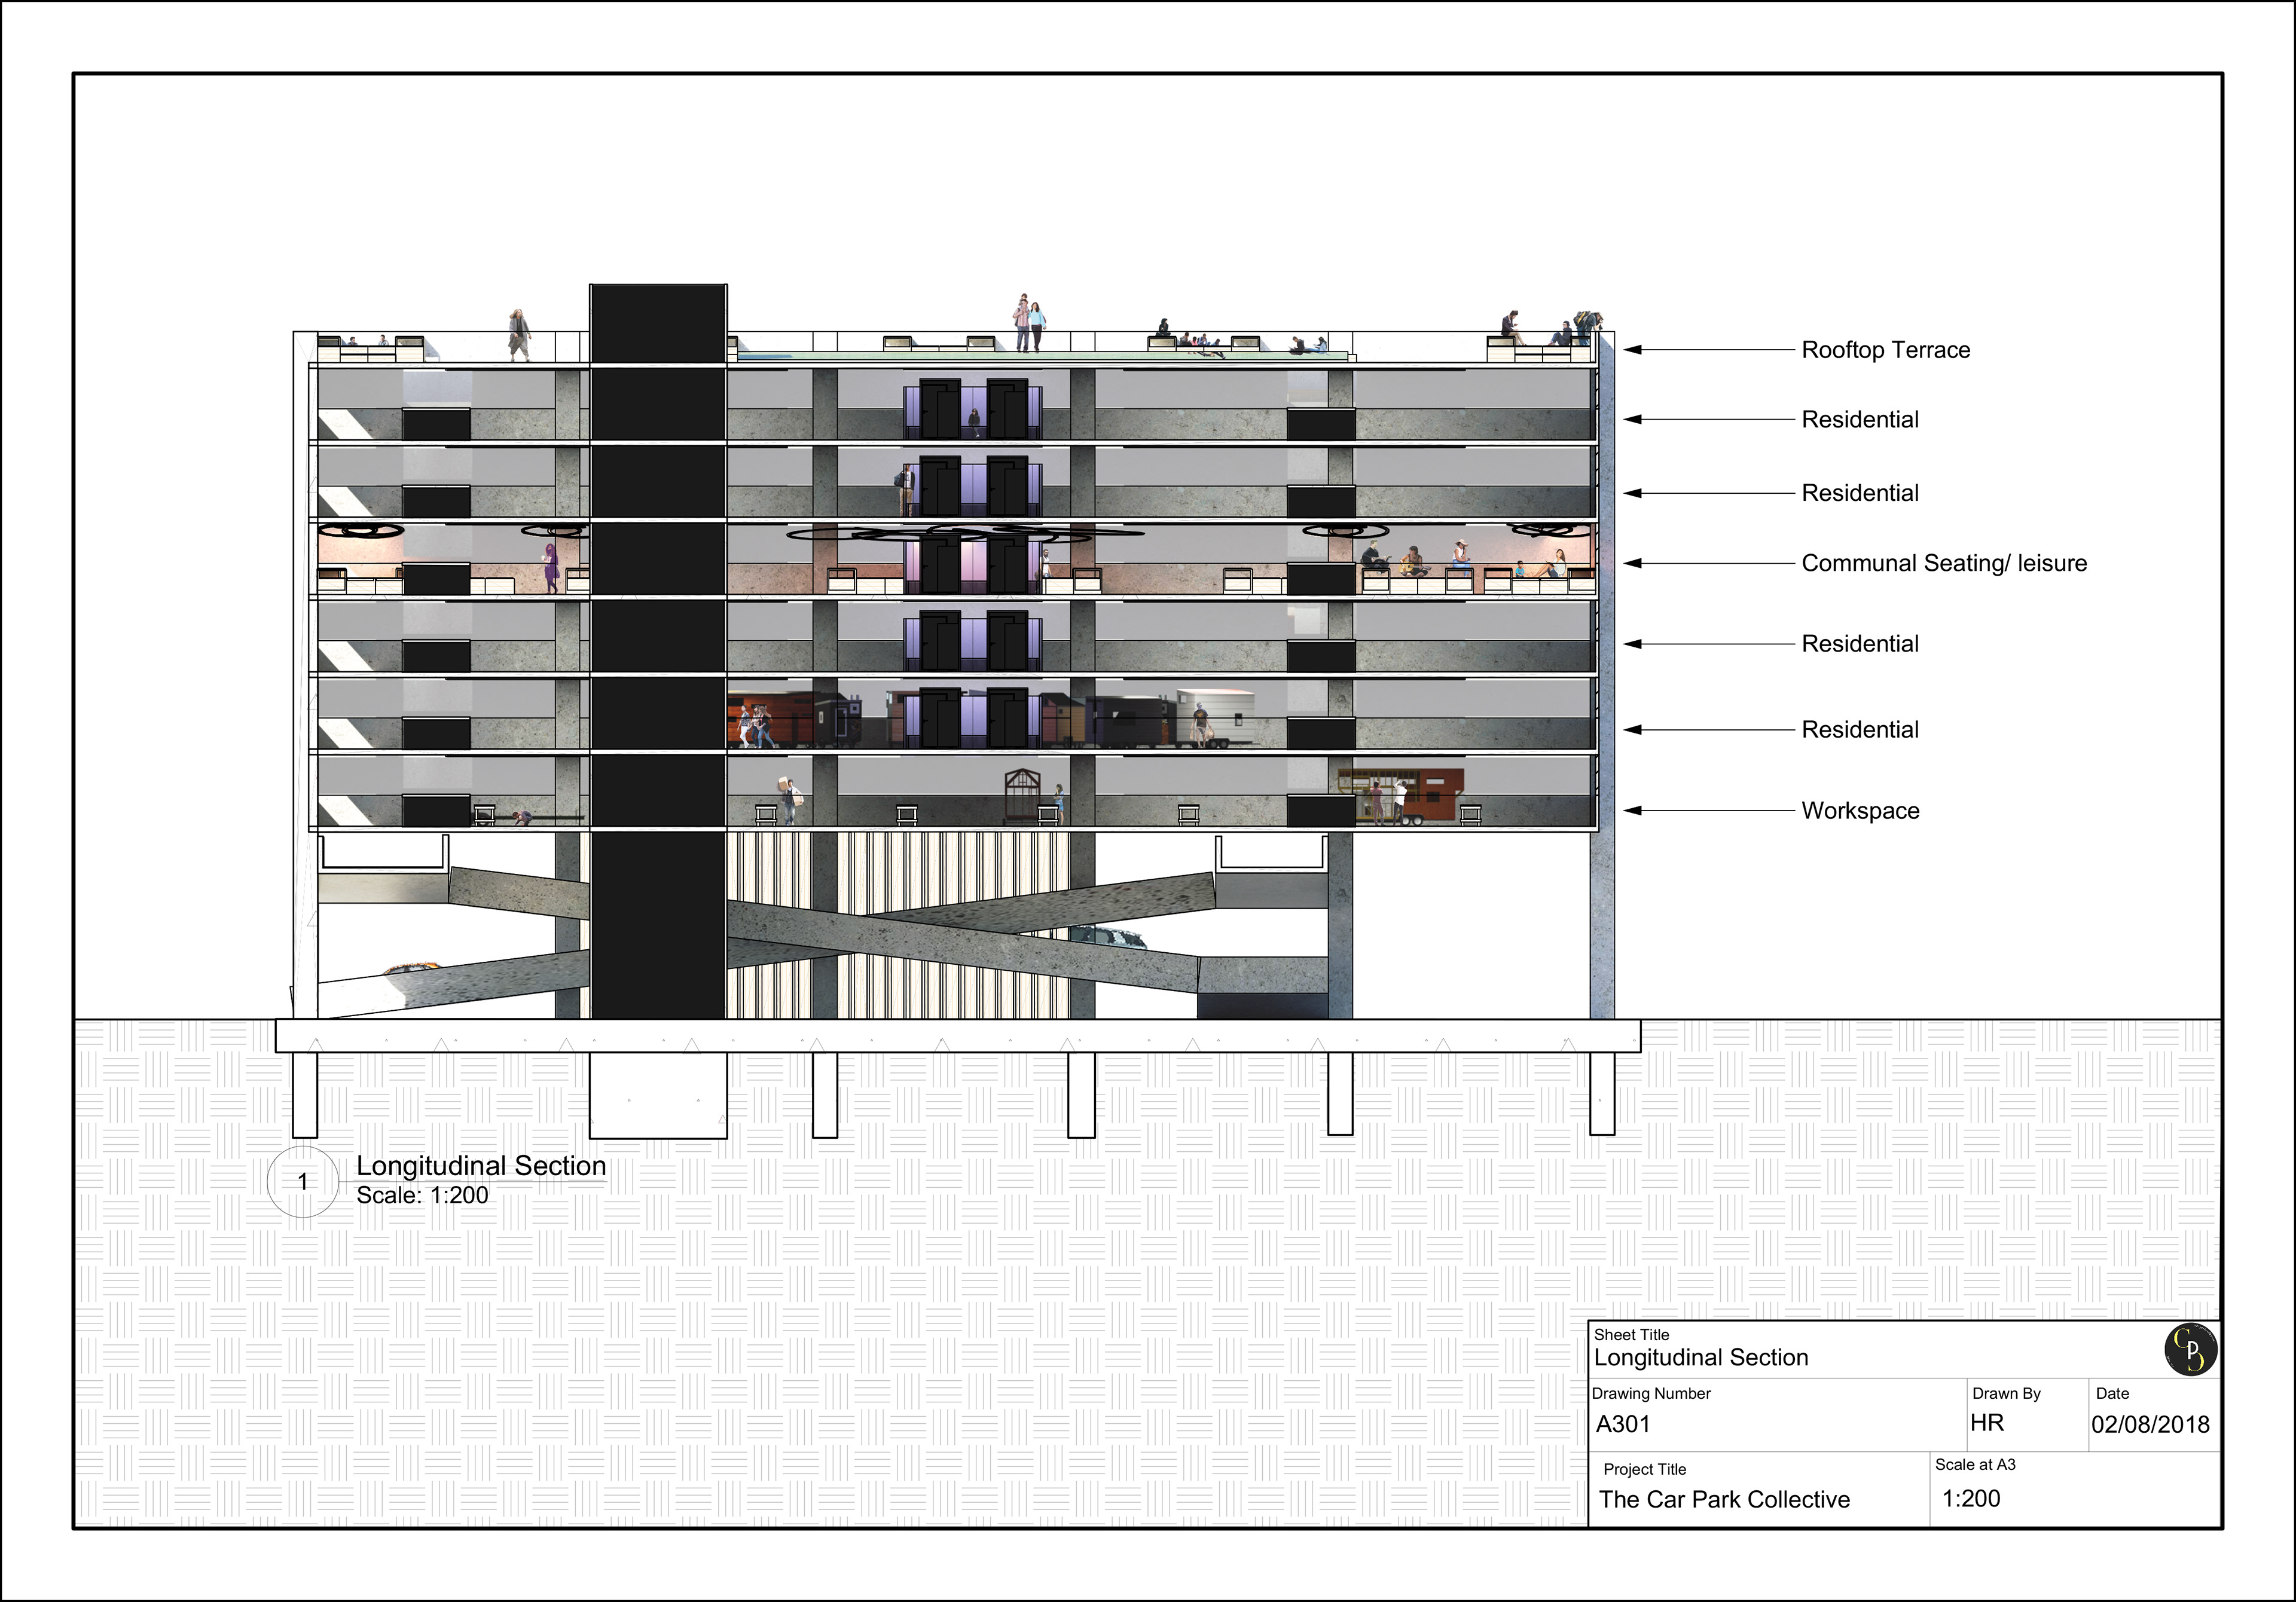Click the 'Date' field heading

tap(2112, 1393)
